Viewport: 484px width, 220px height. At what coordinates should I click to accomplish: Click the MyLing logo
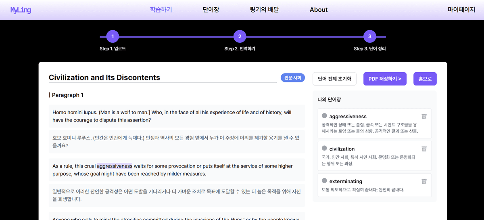point(21,10)
